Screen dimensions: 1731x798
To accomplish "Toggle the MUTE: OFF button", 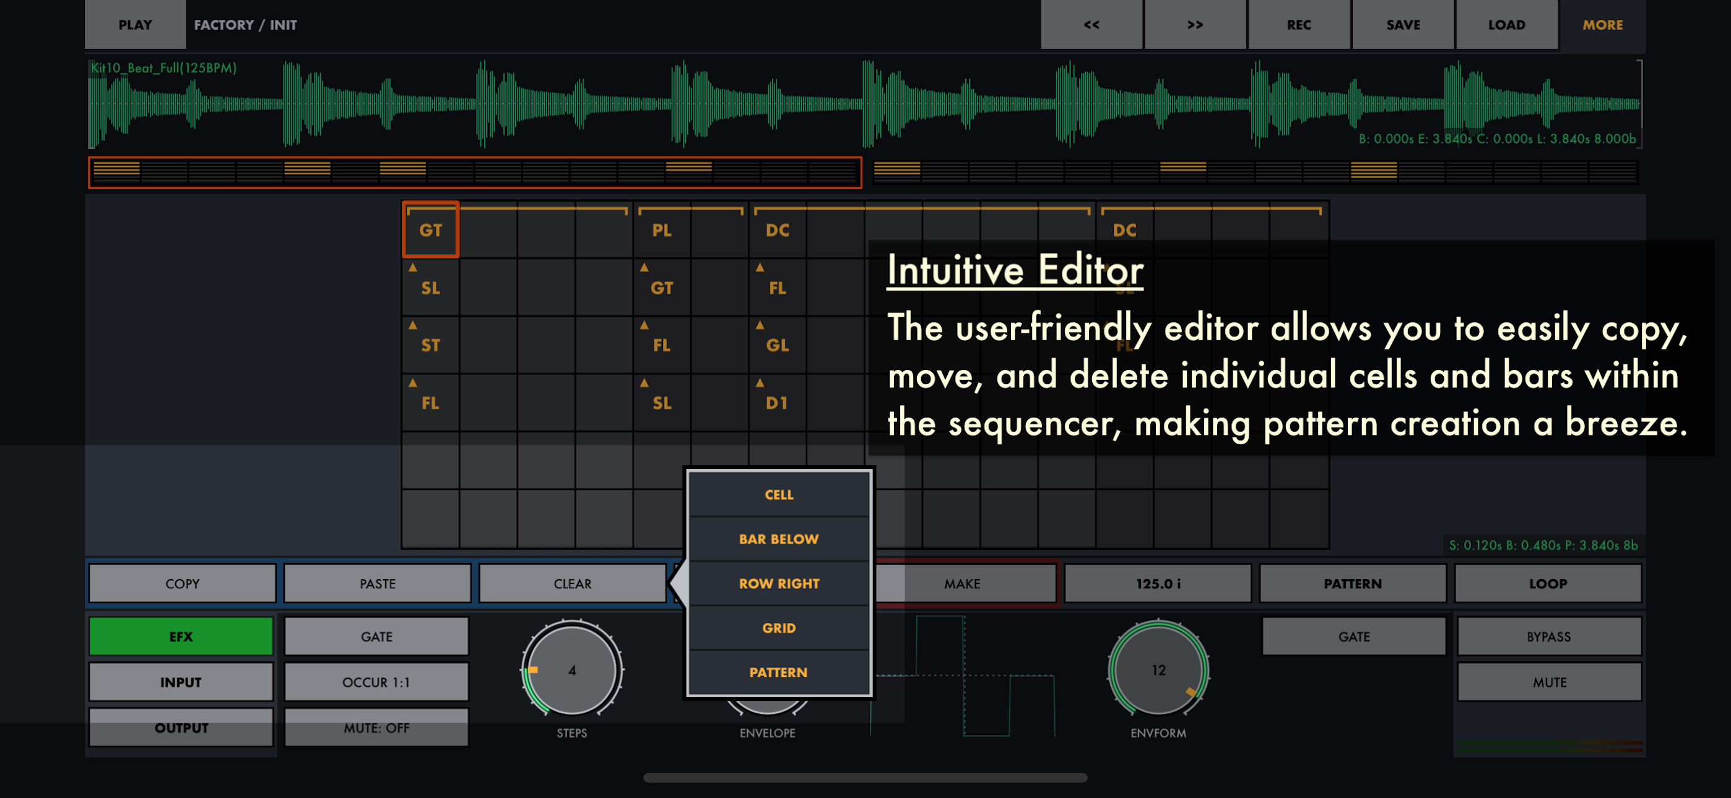I will click(x=376, y=727).
